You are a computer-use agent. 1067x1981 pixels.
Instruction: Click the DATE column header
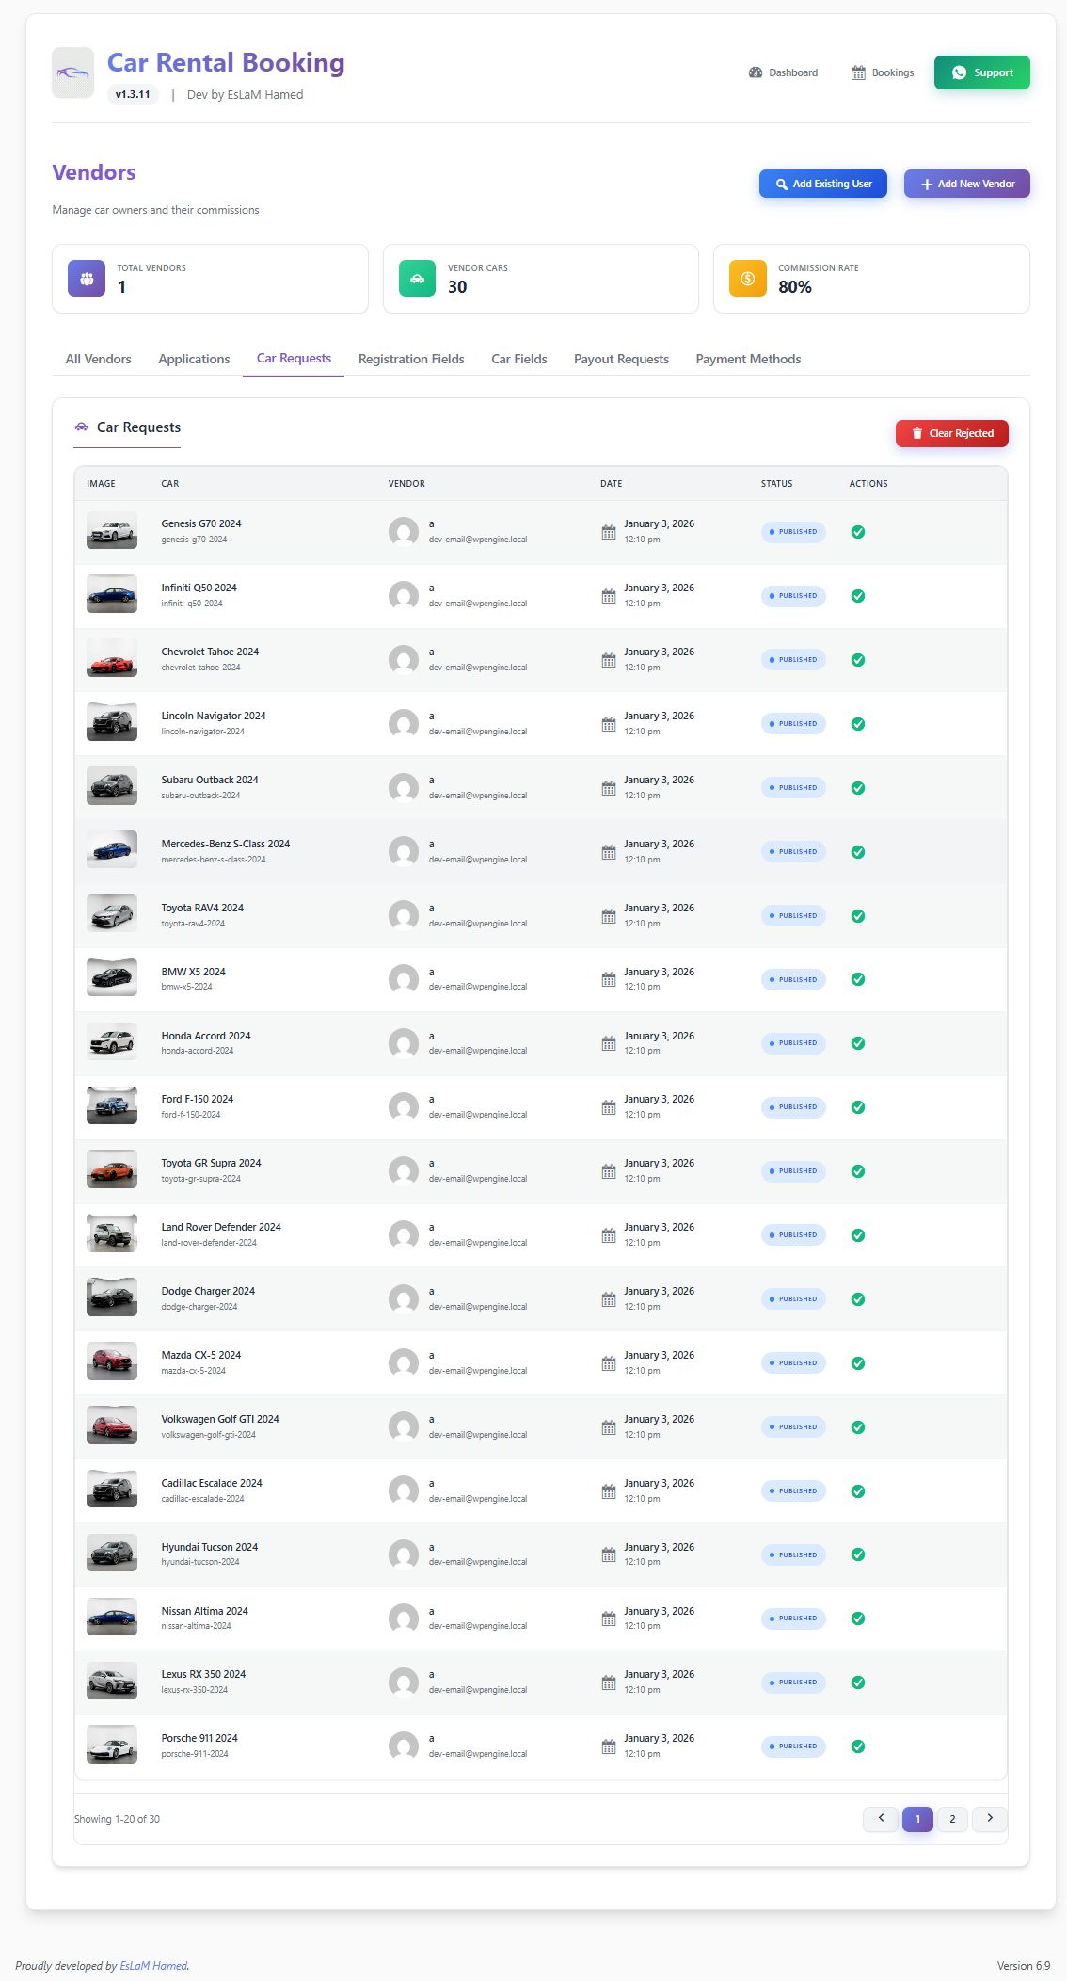[612, 484]
